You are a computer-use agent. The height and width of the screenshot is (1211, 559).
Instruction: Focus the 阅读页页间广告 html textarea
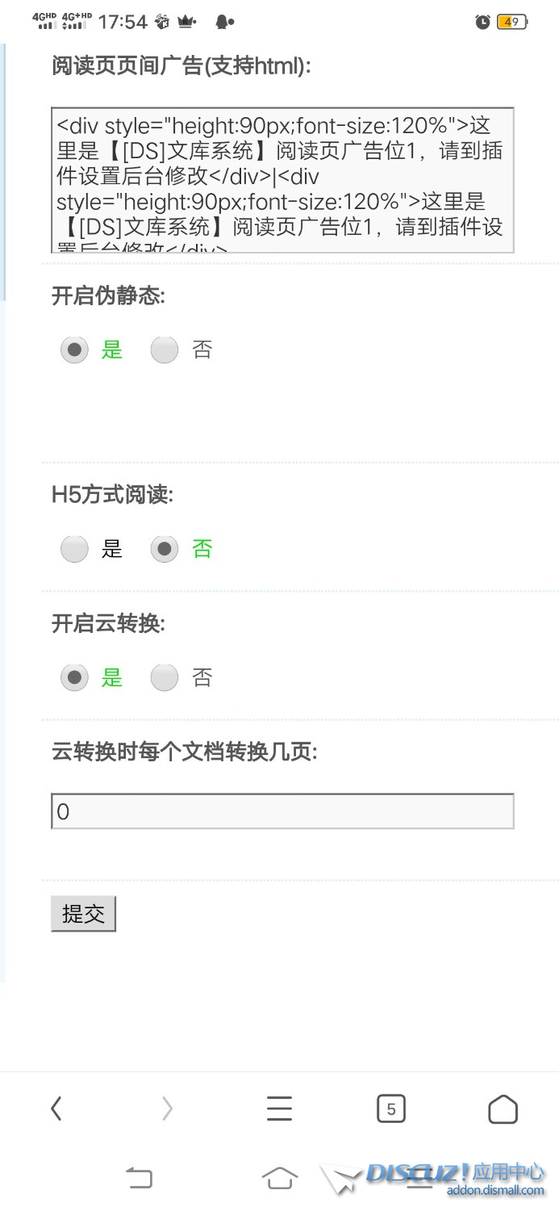click(x=282, y=181)
